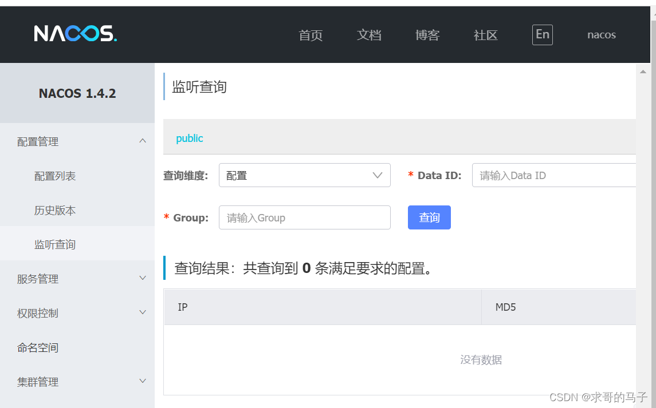Select 权限控制 in the sidebar
This screenshot has height=408, width=656.
[38, 313]
